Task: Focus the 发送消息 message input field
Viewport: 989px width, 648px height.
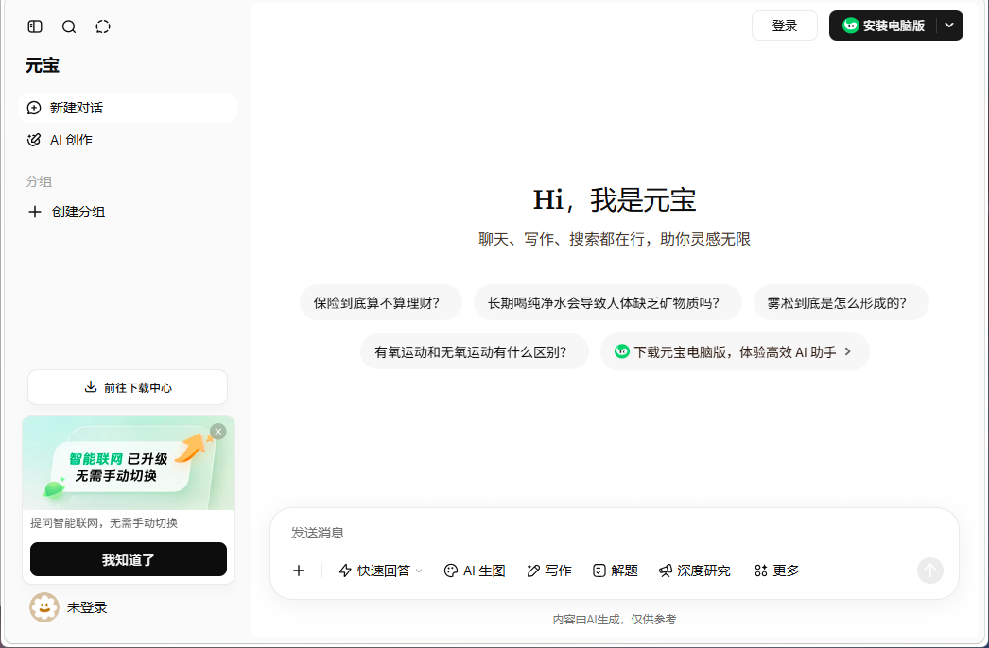Action: [615, 533]
